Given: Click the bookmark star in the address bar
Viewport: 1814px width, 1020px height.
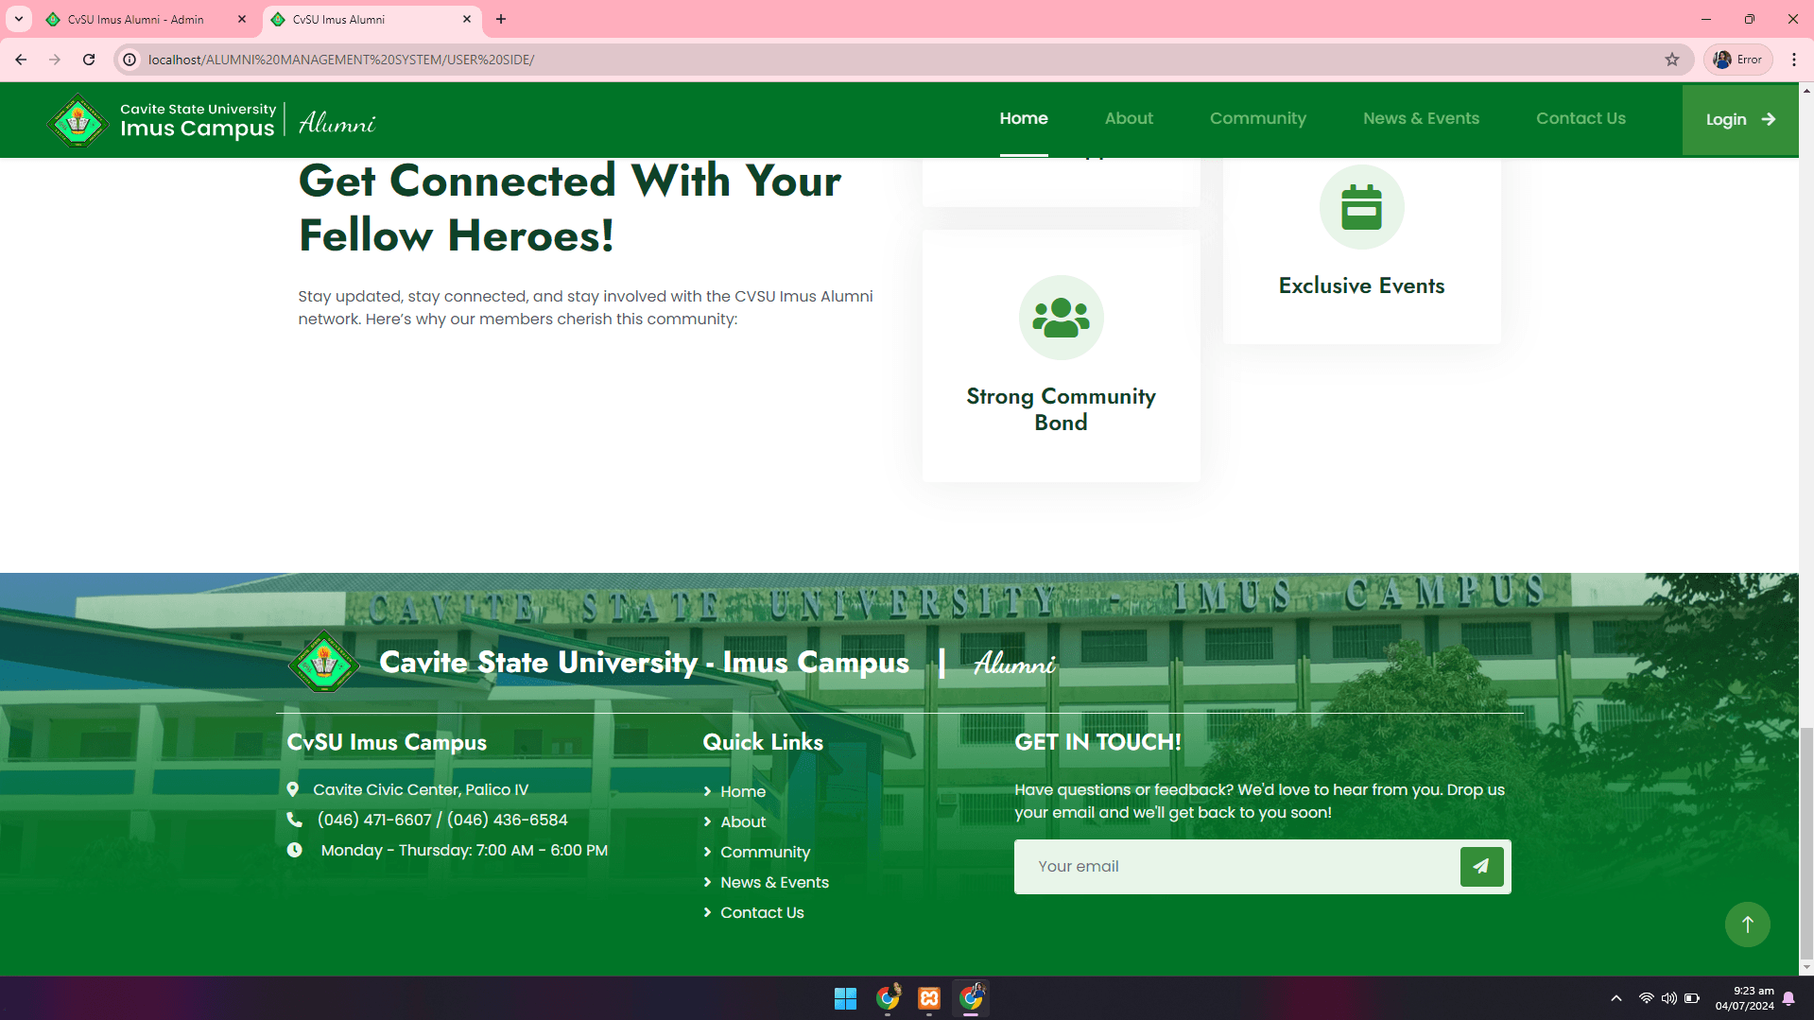Looking at the screenshot, I should pos(1672,59).
